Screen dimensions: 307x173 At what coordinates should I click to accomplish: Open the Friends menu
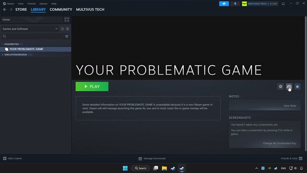click(32, 3)
